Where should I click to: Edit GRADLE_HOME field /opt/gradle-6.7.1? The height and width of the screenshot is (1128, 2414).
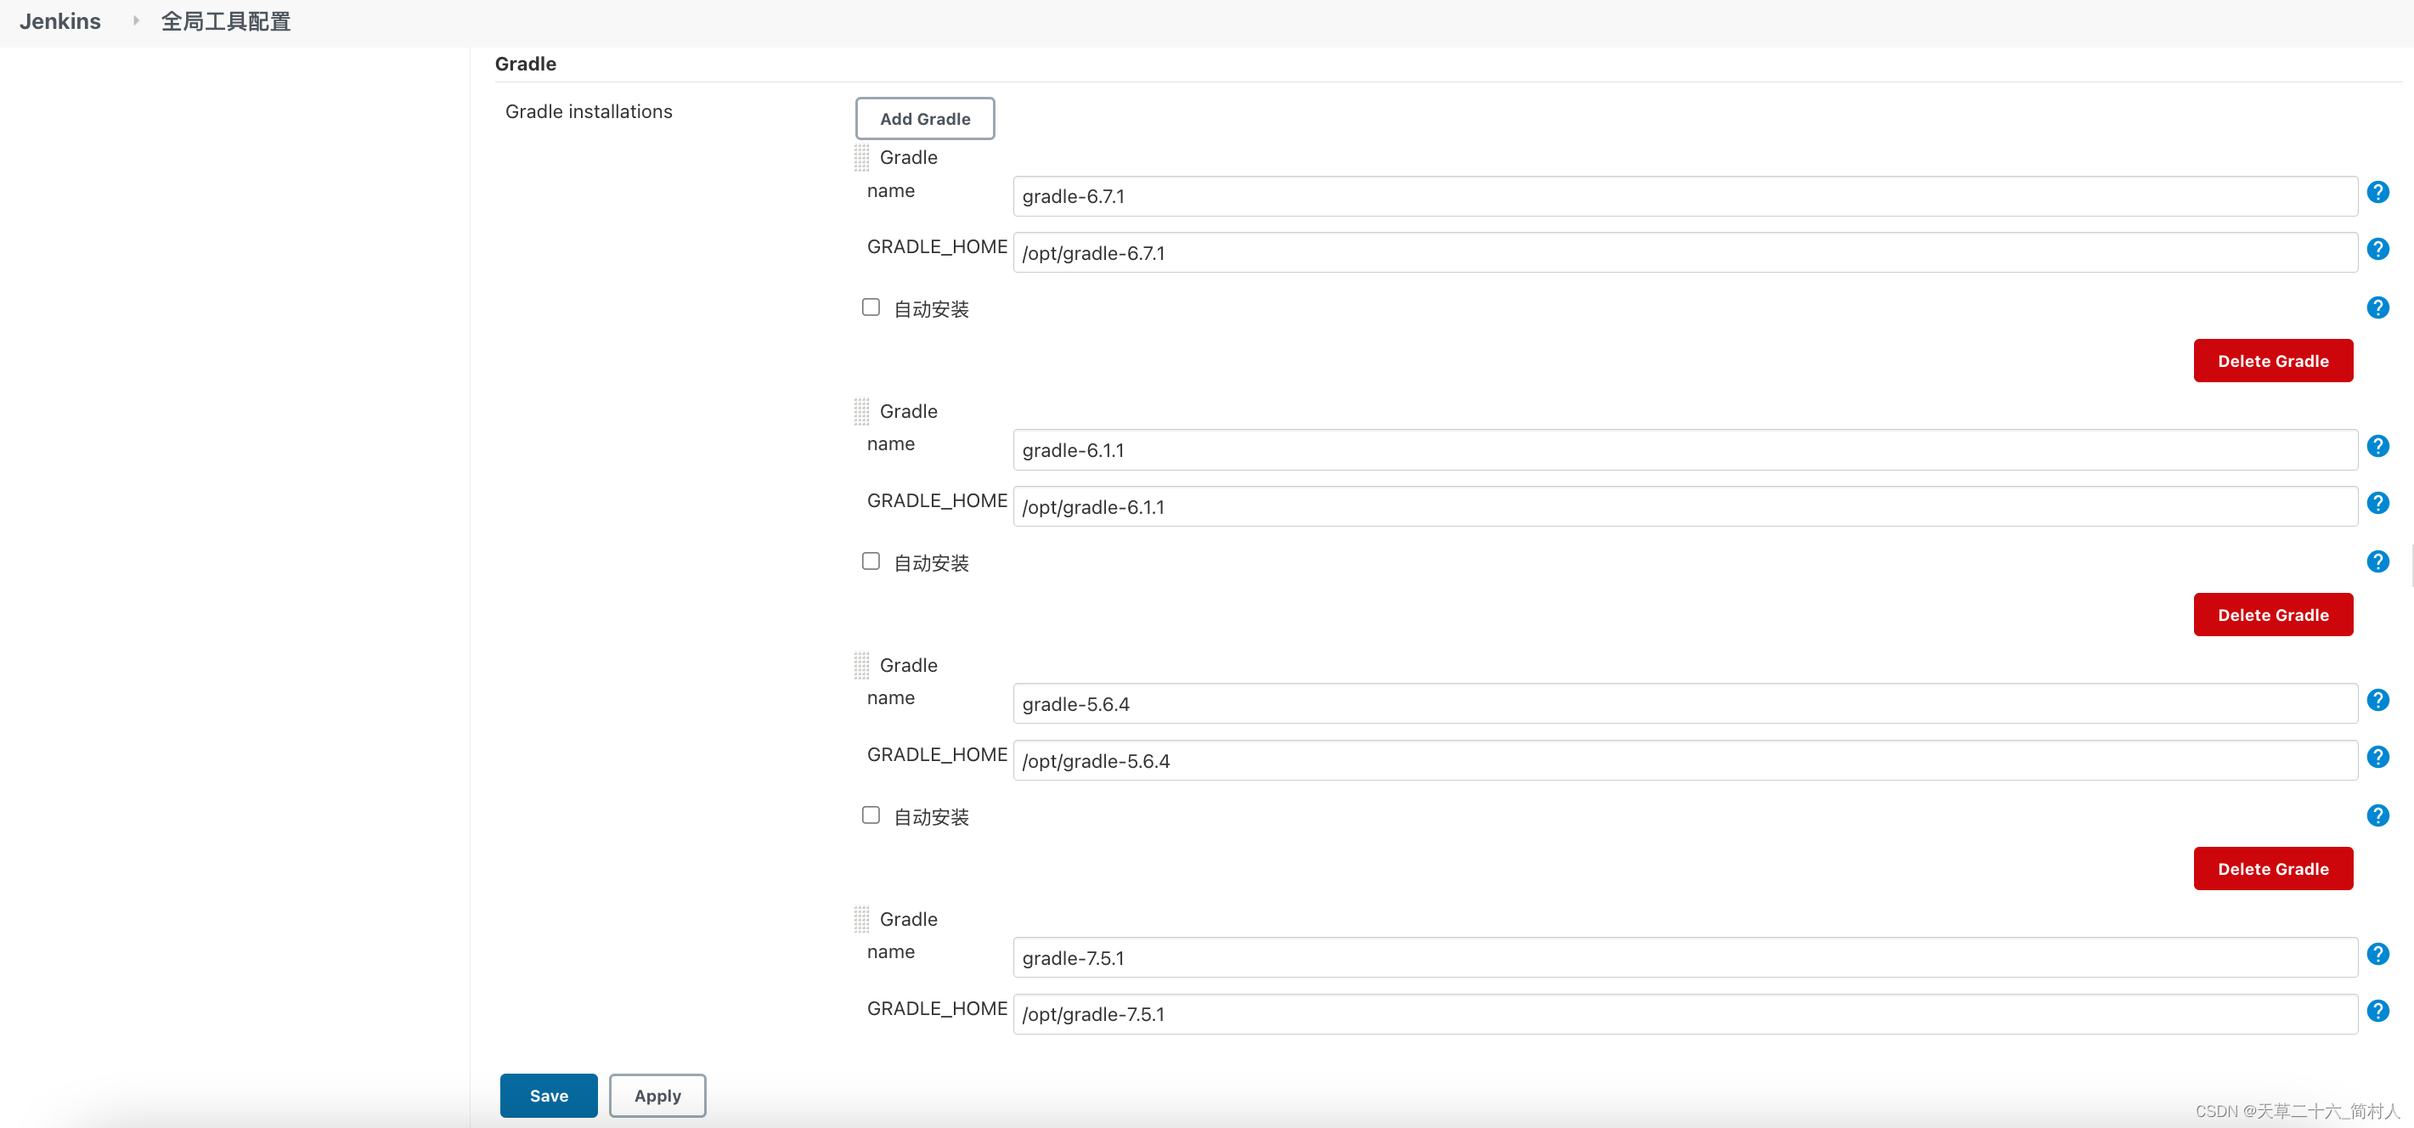tap(1685, 253)
